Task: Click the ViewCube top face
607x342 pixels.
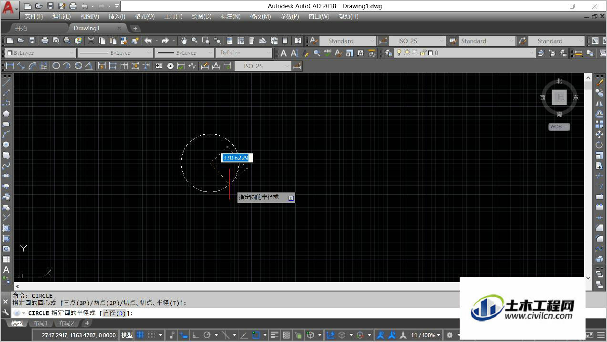Action: (x=559, y=97)
